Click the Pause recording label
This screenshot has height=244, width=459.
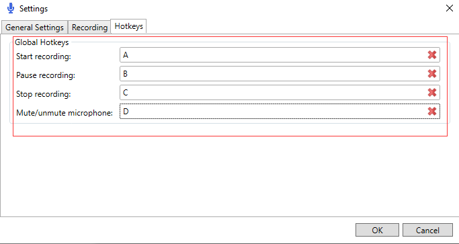pos(46,75)
